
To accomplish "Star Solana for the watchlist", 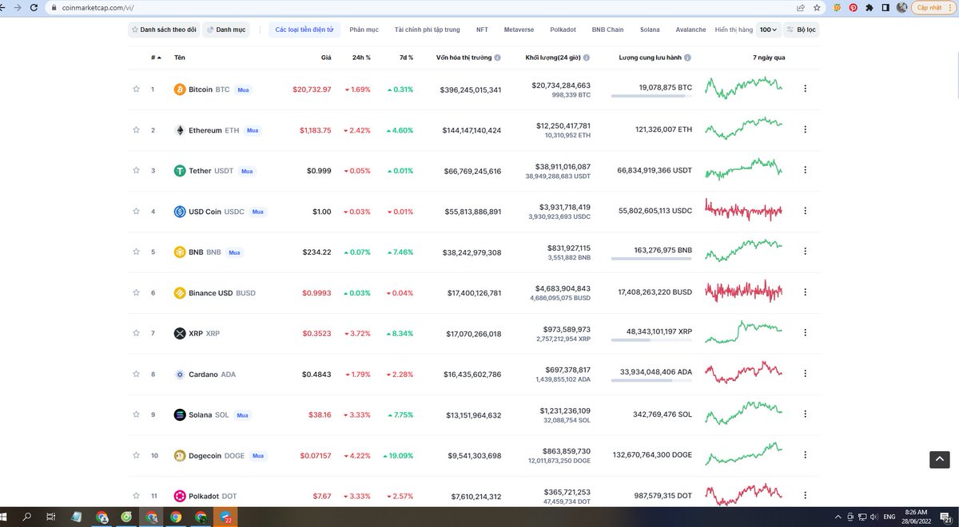I will [137, 414].
